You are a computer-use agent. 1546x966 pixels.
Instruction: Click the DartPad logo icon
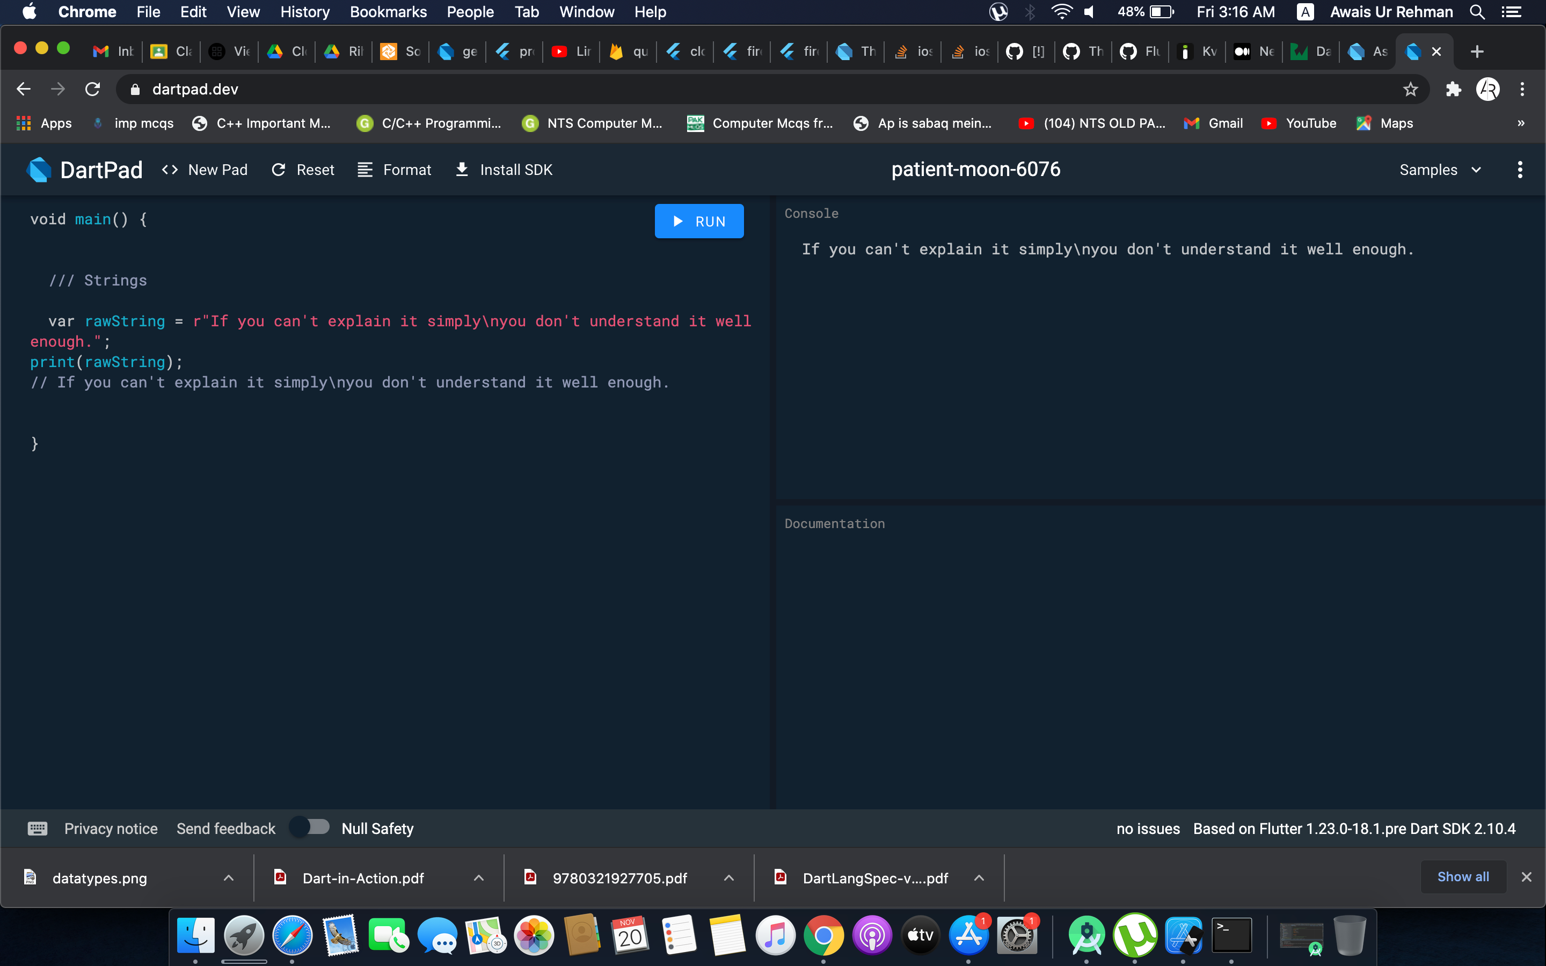39,169
